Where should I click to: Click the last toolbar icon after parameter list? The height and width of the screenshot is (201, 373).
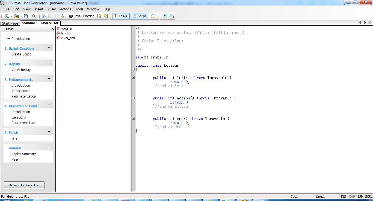172,16
